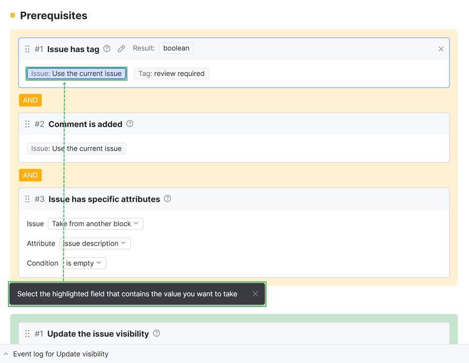The width and height of the screenshot is (469, 363).
Task: Click drag handle of Issue has specific attributes
Action: [x=27, y=199]
